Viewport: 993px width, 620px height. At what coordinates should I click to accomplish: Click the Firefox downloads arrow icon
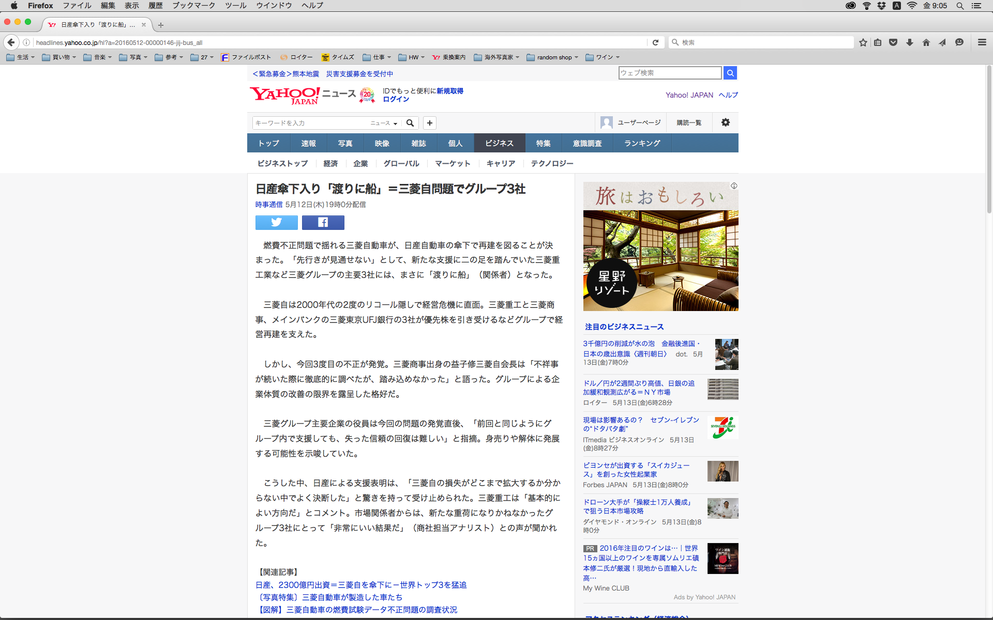[x=909, y=42]
